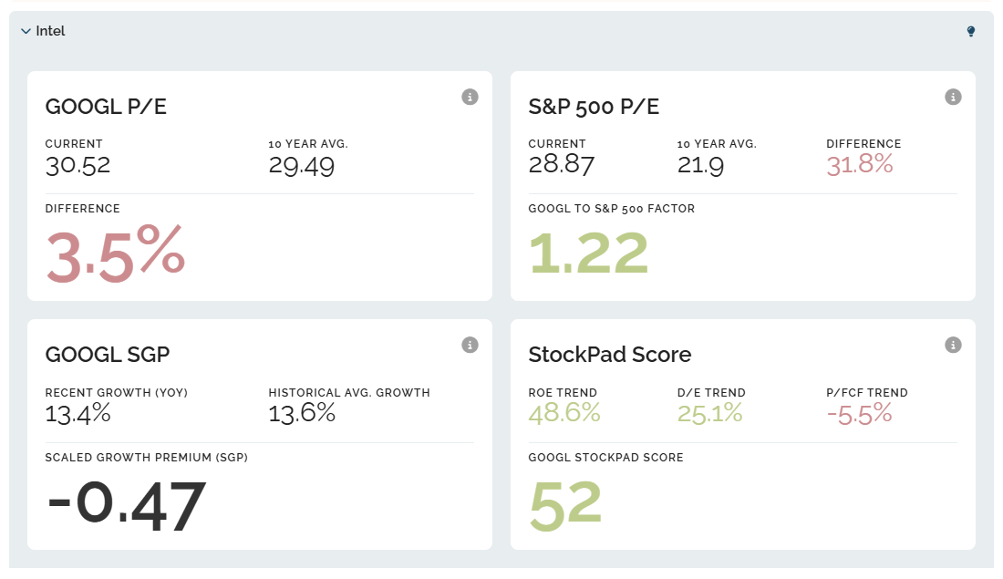The image size is (1003, 579).
Task: Open info icon on GOOGL P/E card
Action: 470,97
